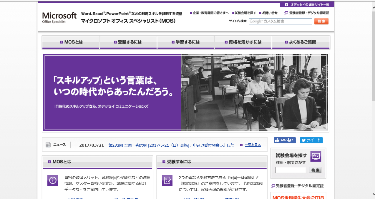Open お問い合せ link
Viewport: 375px width, 199px height.
point(268,13)
